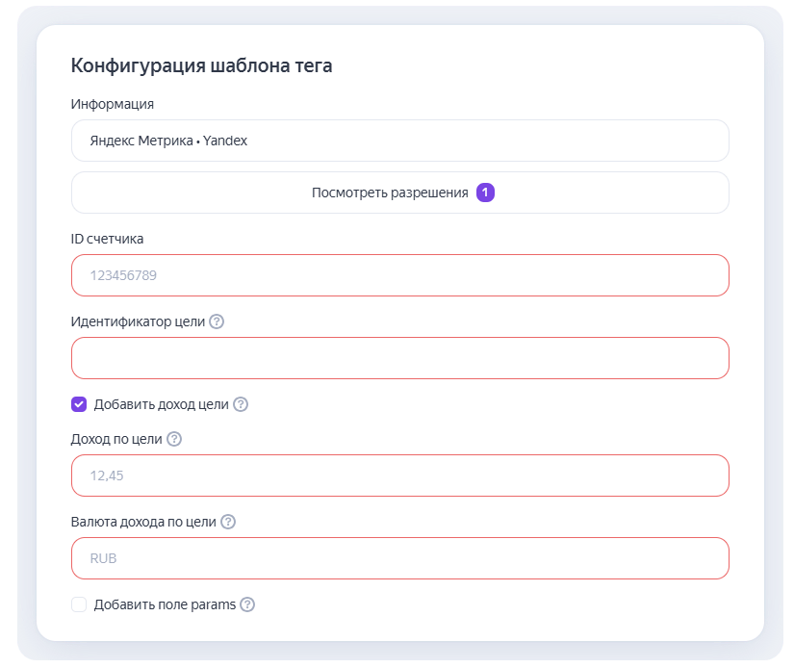The width and height of the screenshot is (794, 668).
Task: Show help for Валюта дохода по цели
Action: pos(228,522)
